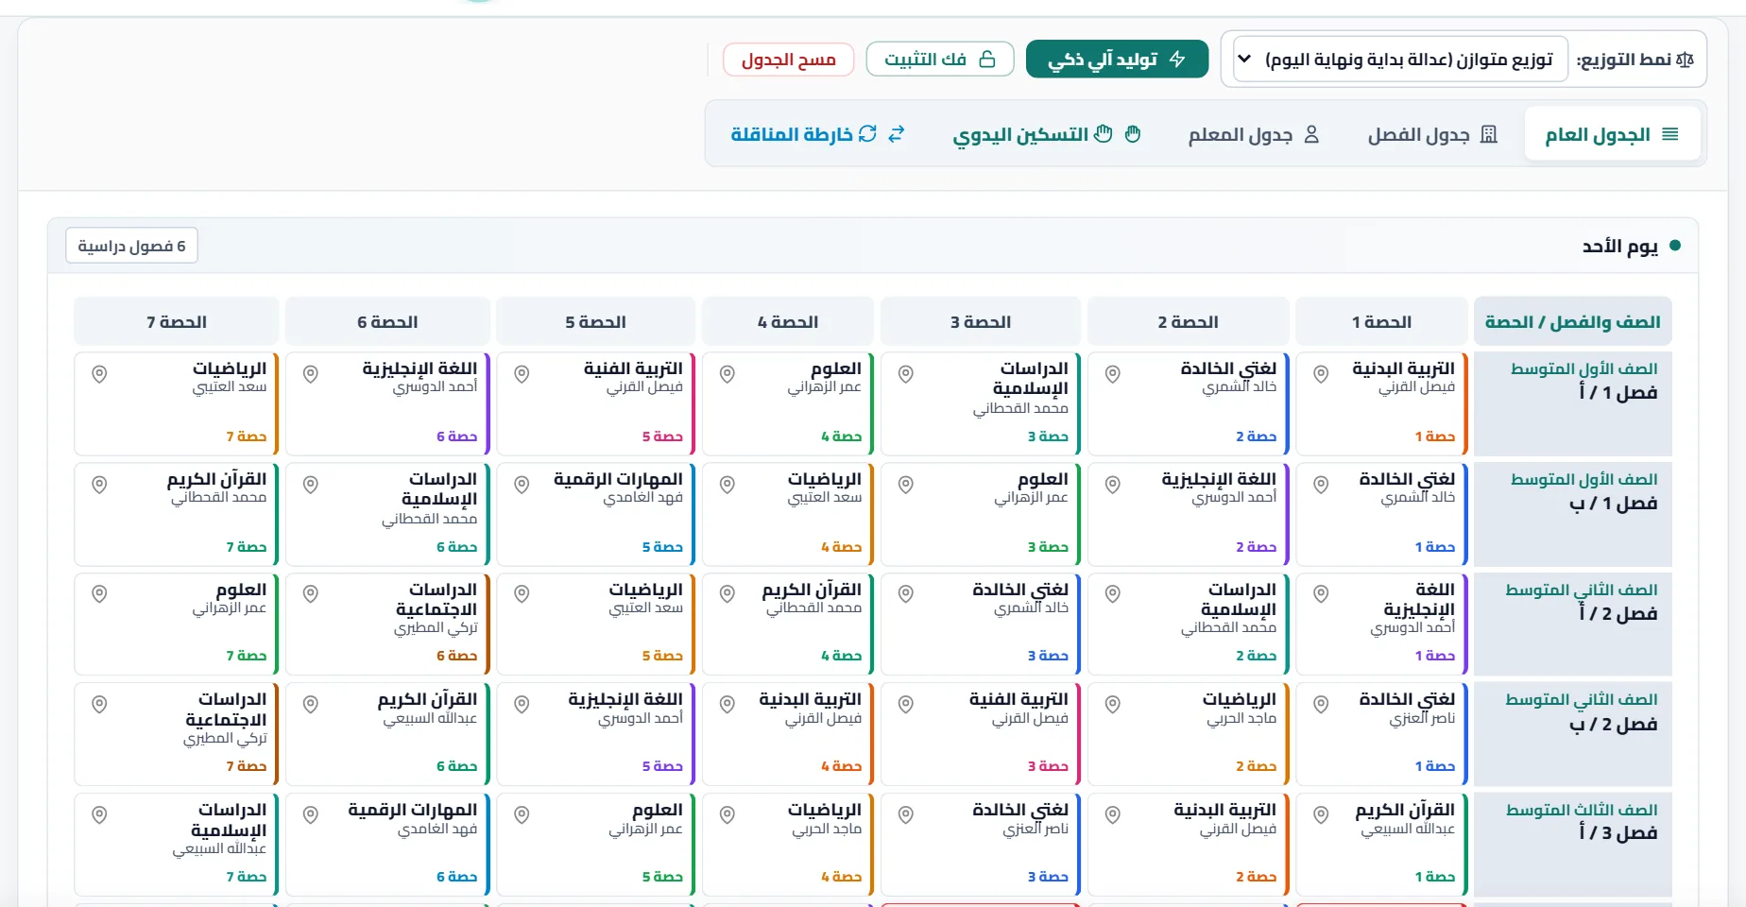Click location pin on الرياضيات period 7 class 1/أ
This screenshot has width=1746, height=907.
98,374
